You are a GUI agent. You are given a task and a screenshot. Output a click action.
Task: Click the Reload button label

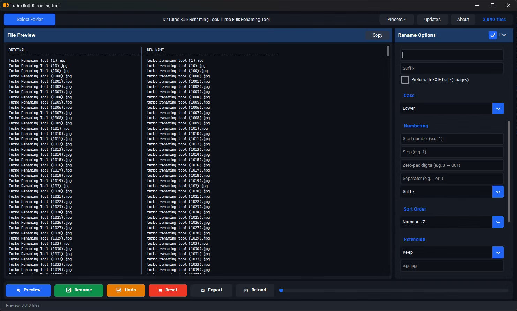(x=258, y=290)
